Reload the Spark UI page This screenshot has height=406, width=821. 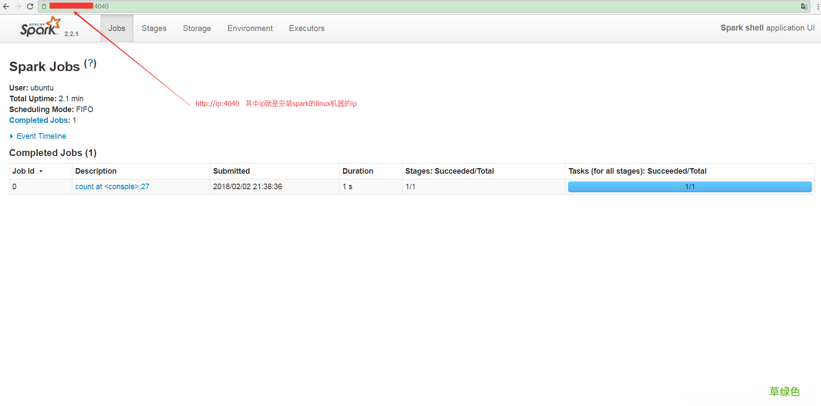click(30, 6)
